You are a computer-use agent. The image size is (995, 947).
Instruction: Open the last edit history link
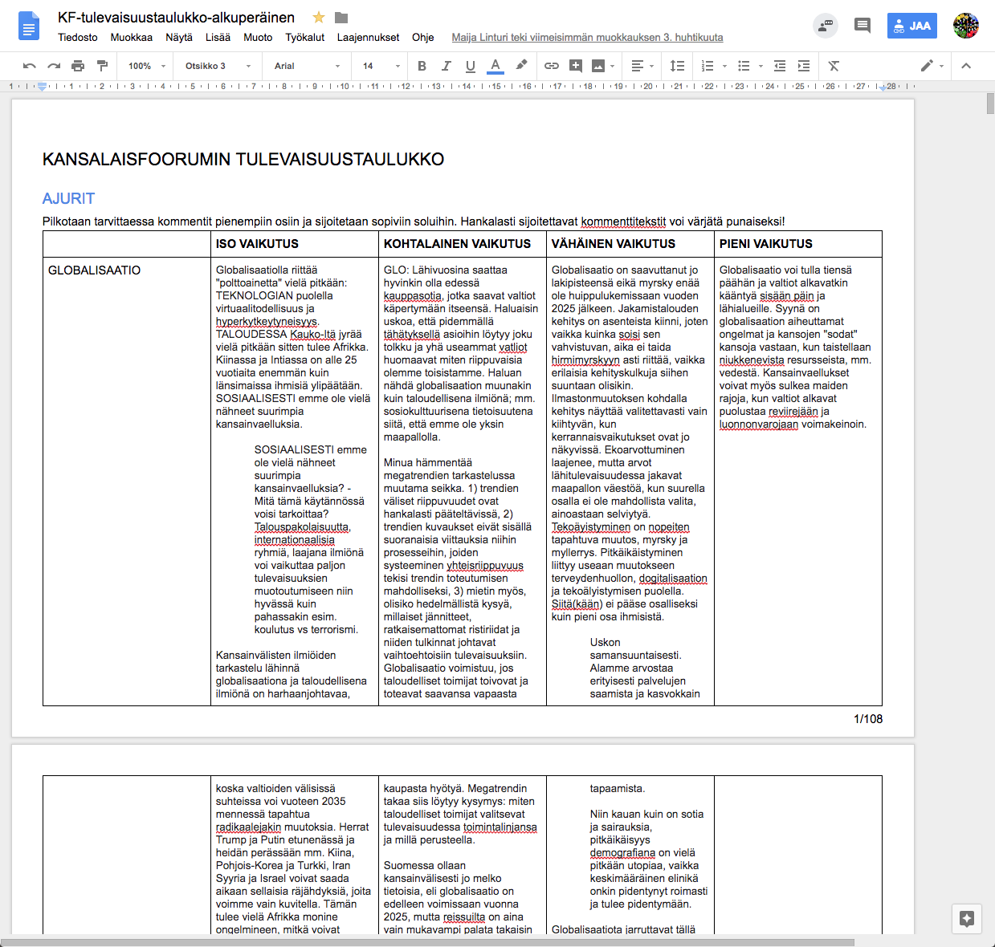click(x=587, y=37)
